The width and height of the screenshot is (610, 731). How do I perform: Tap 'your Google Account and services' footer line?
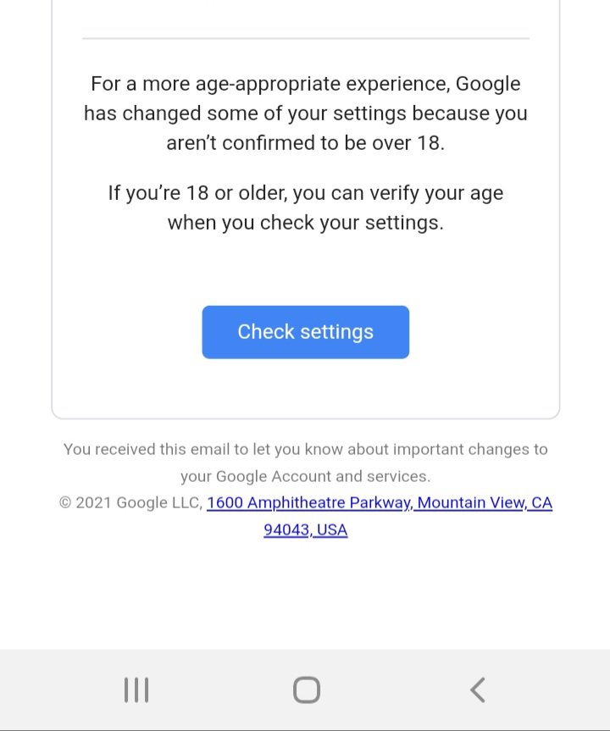[x=306, y=476]
